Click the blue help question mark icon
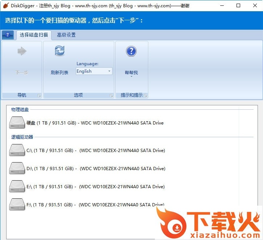The image size is (263, 240). [x=131, y=51]
